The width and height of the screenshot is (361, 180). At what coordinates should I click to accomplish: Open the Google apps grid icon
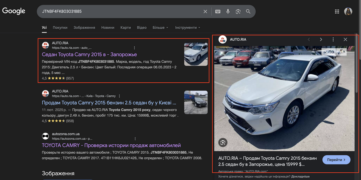(337, 11)
